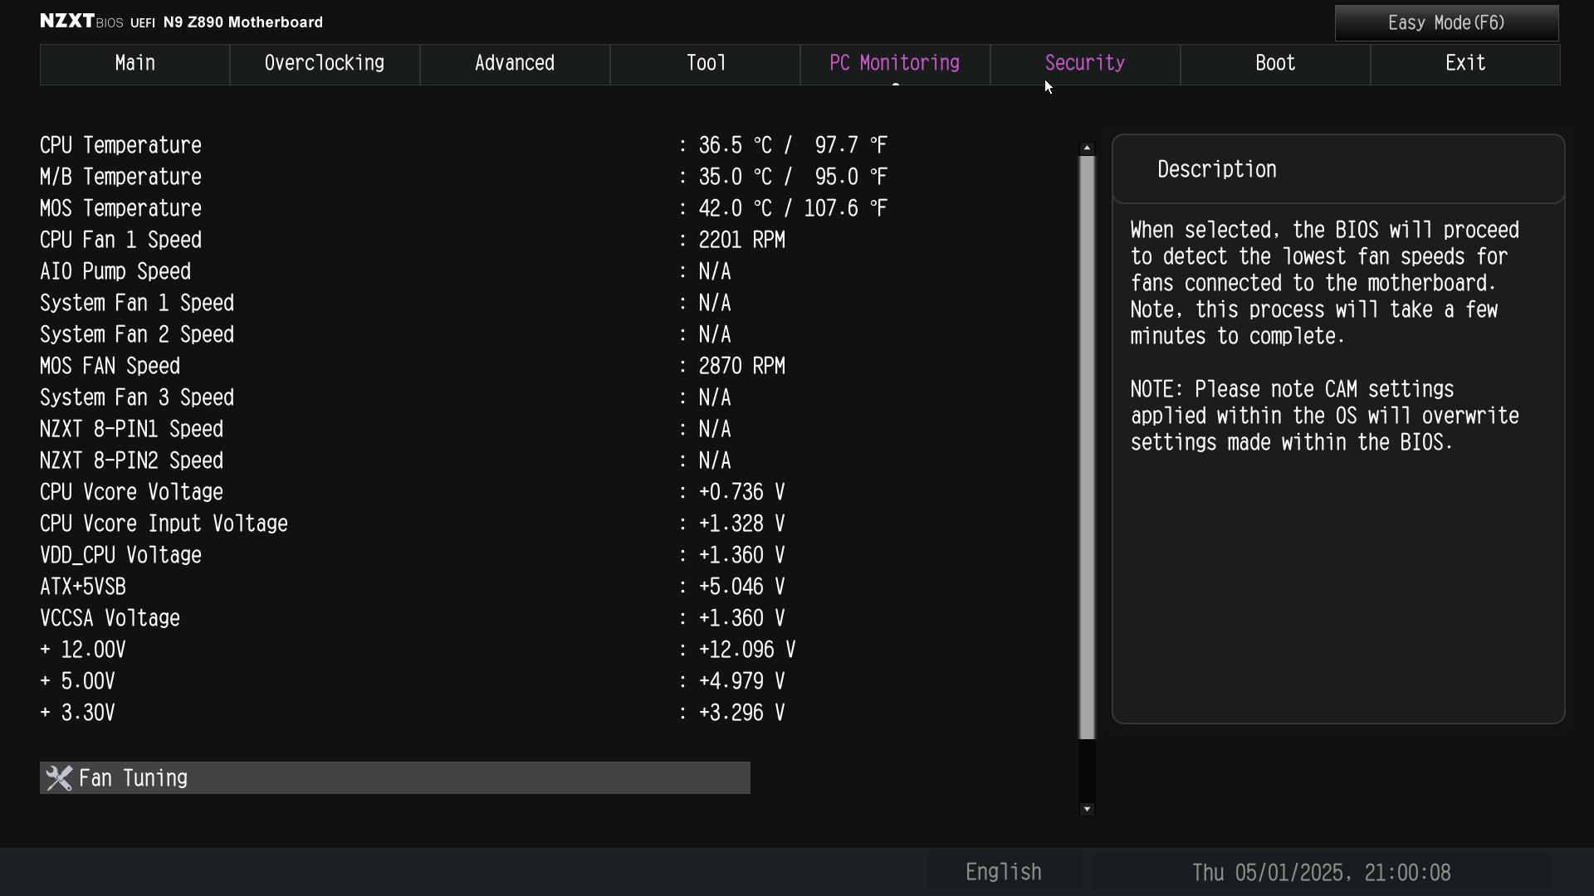Open the Advanced tab
The width and height of the screenshot is (1594, 896).
pyautogui.click(x=514, y=64)
